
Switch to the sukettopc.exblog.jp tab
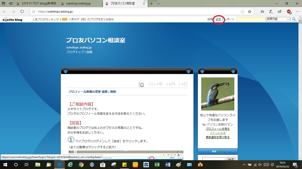tap(81, 4)
